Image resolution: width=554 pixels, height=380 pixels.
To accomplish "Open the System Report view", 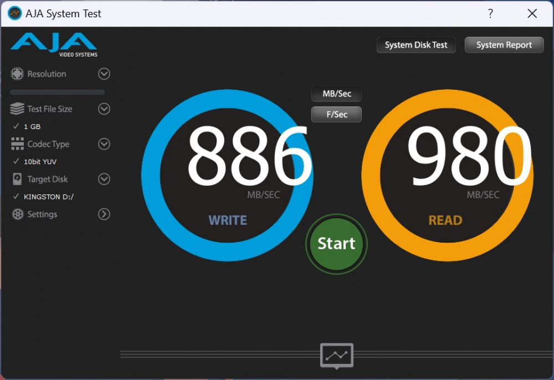I will point(504,45).
